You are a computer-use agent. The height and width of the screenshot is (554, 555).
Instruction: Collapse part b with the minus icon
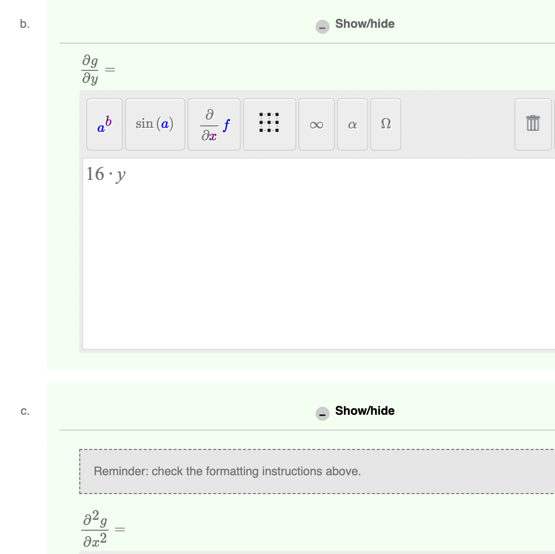(x=323, y=27)
